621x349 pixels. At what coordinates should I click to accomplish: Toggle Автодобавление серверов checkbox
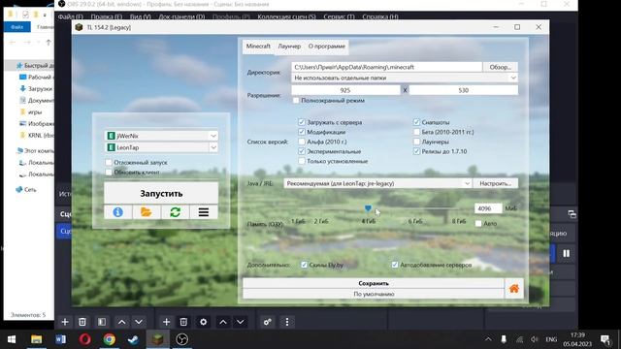click(395, 265)
